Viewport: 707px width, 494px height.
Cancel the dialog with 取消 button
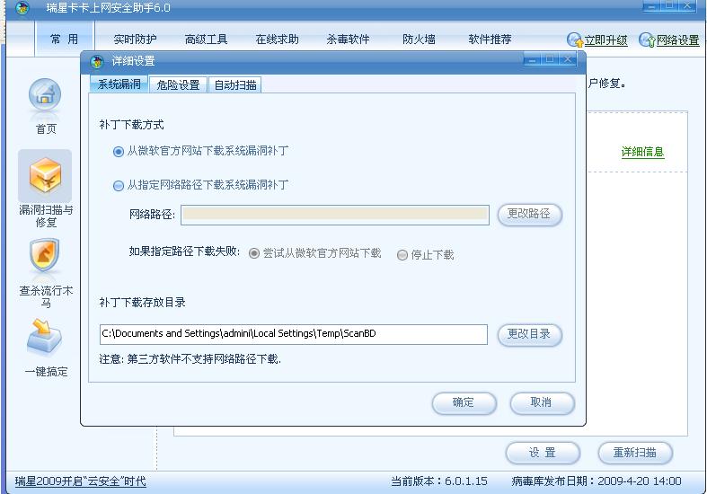[542, 403]
